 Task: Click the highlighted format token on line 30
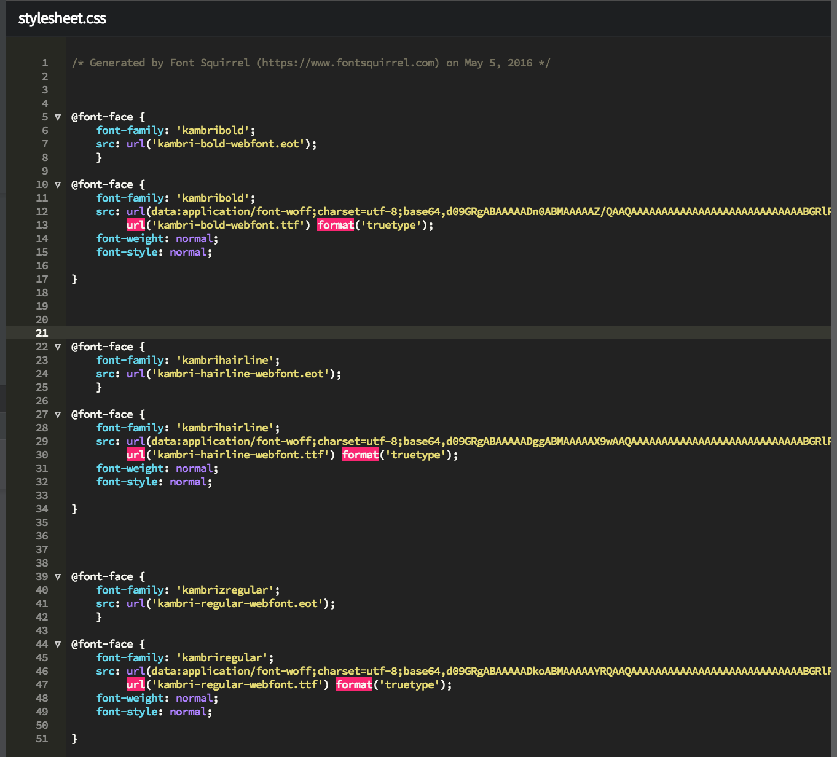point(361,455)
